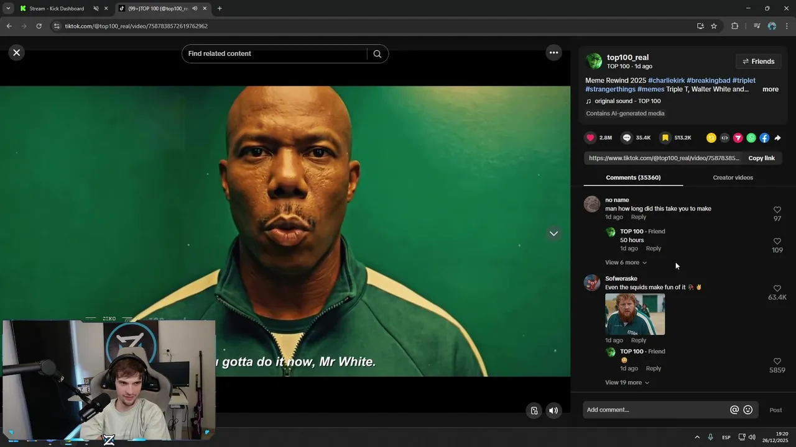Bookmark this page with the star
The width and height of the screenshot is (796, 447).
[714, 26]
